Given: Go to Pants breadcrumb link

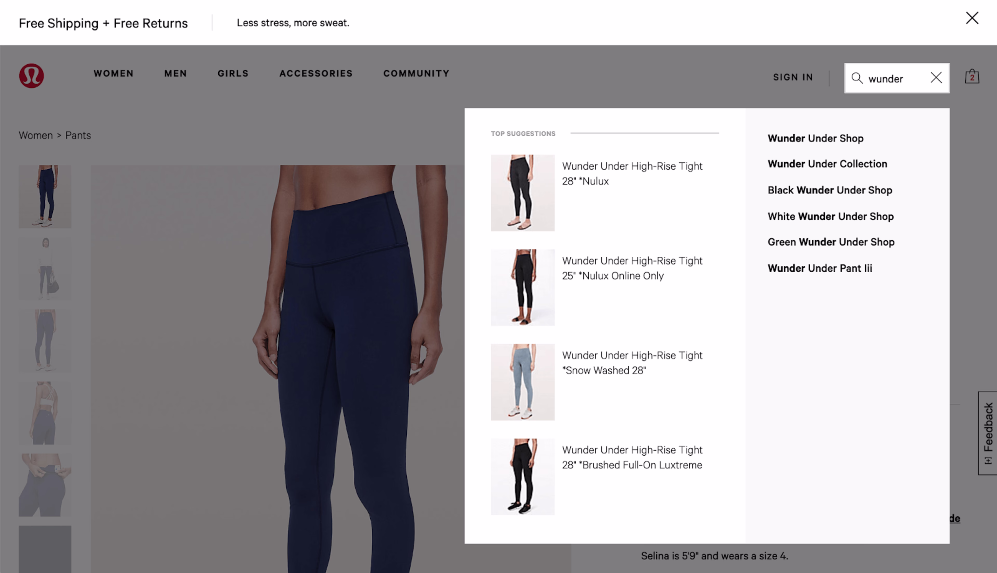Looking at the screenshot, I should (x=78, y=135).
